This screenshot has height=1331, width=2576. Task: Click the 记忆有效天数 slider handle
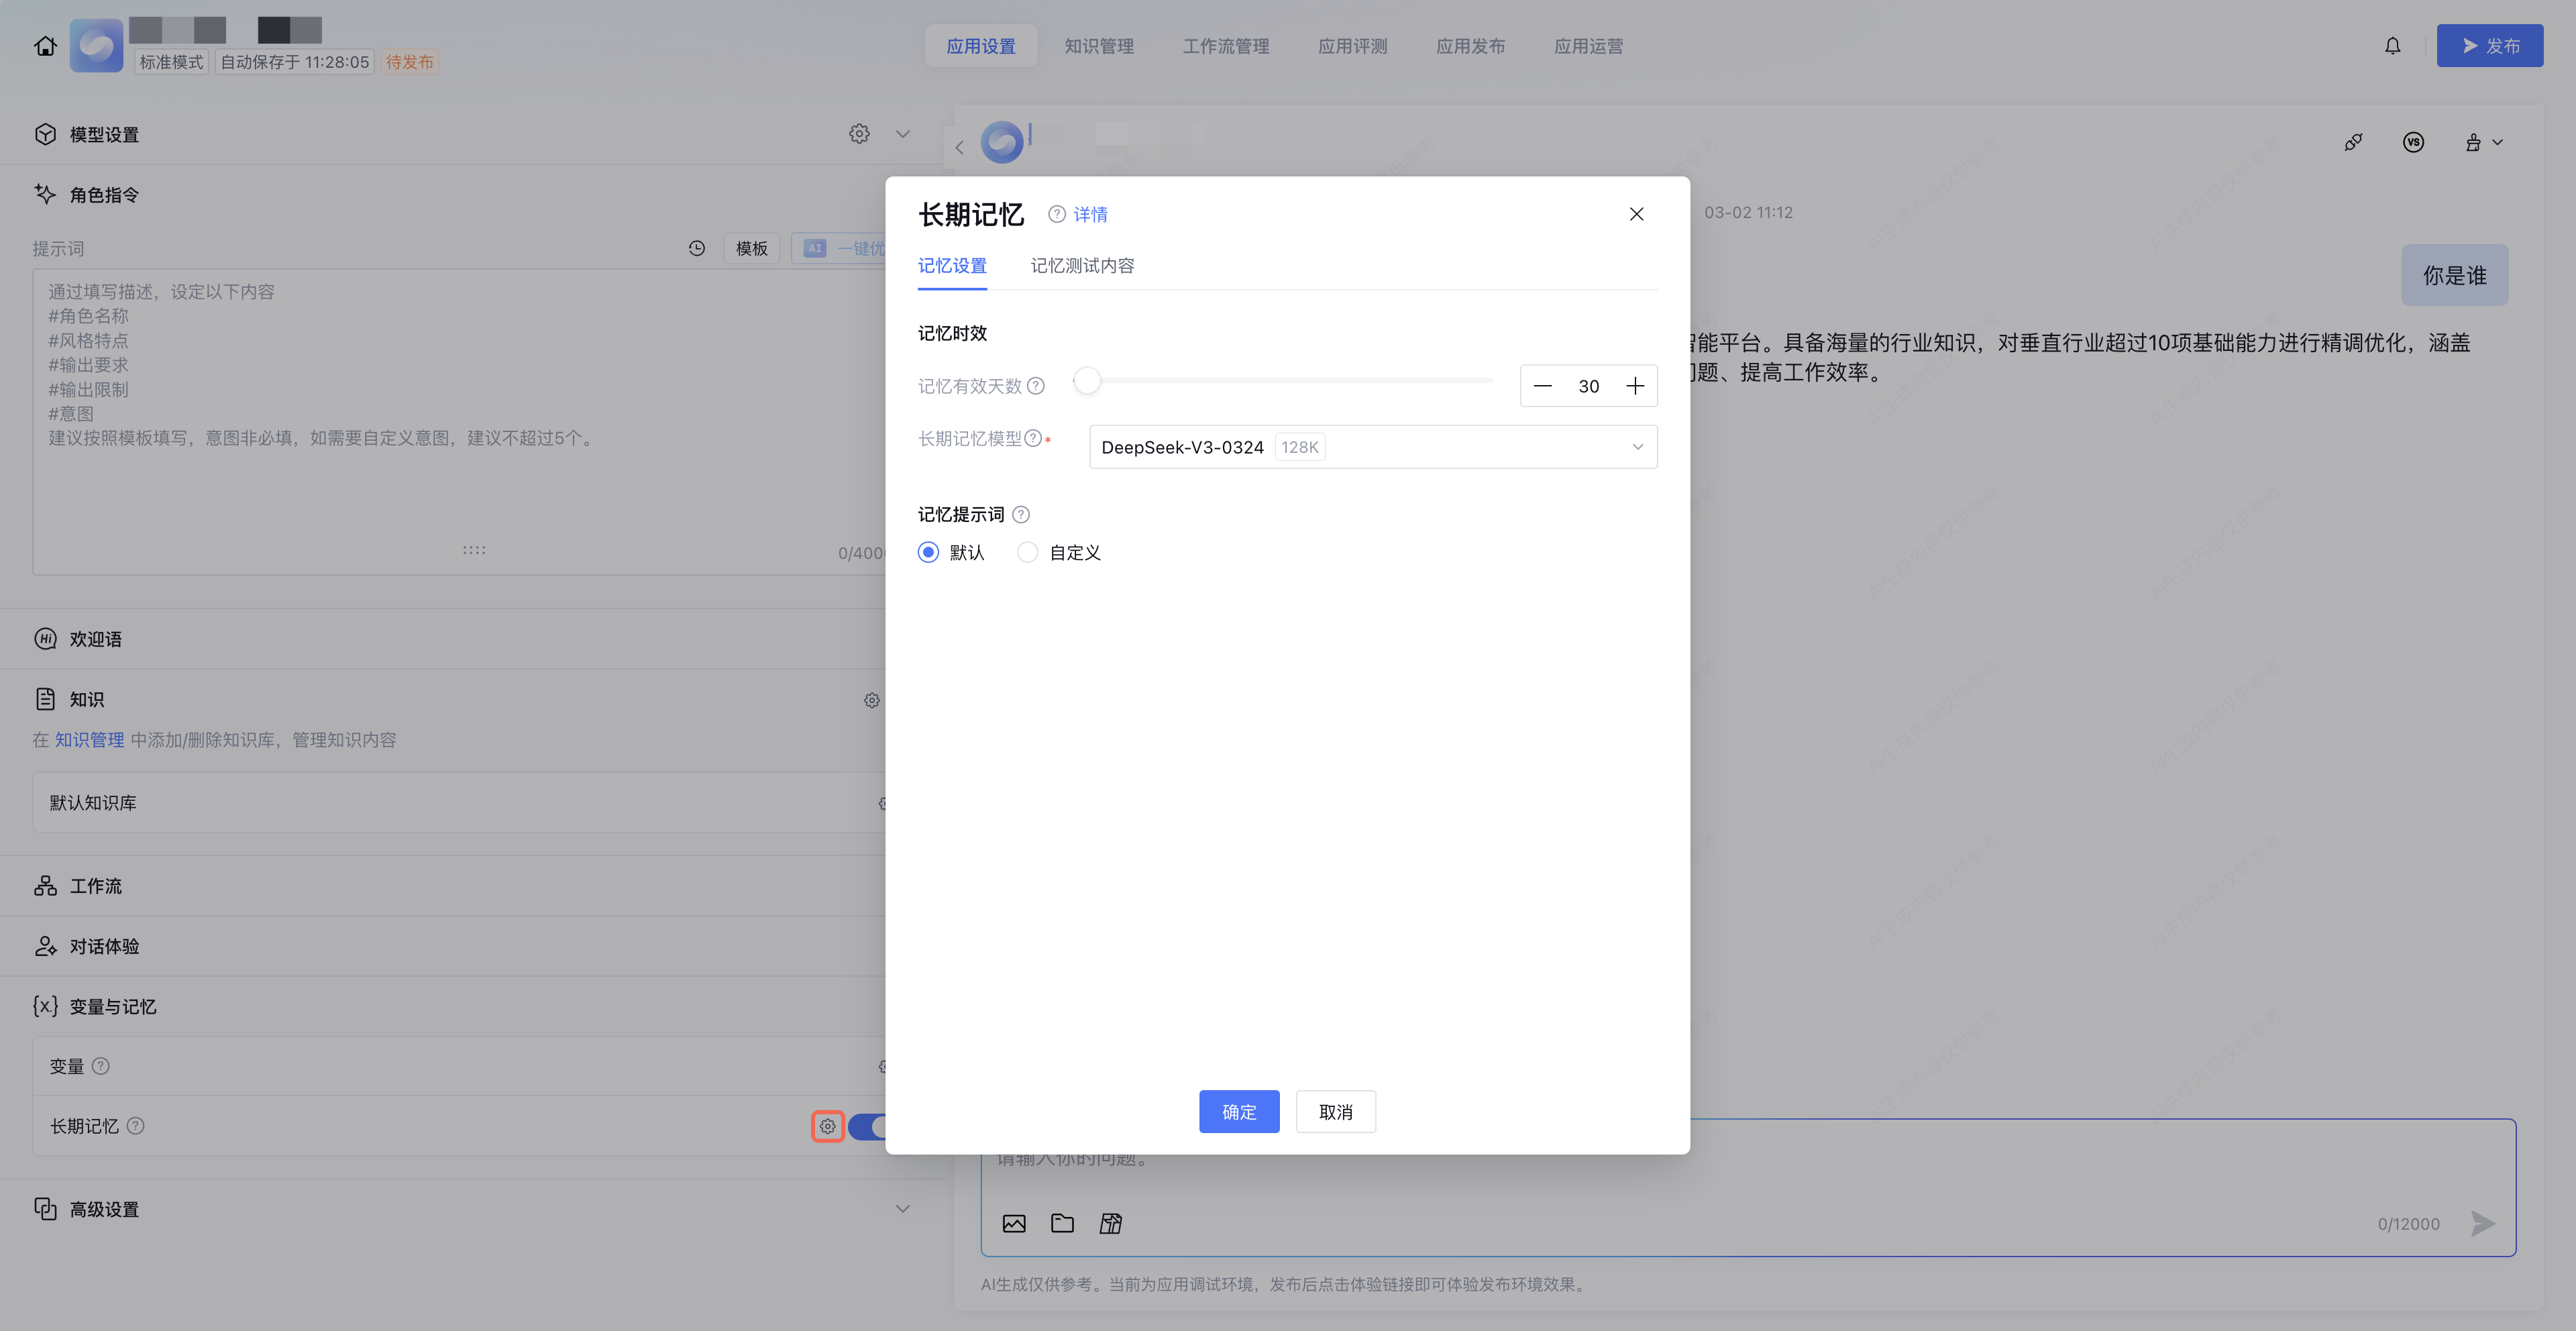coord(1087,381)
